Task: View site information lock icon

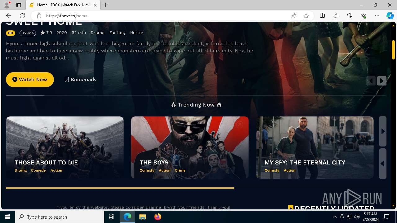Action: tap(39, 16)
